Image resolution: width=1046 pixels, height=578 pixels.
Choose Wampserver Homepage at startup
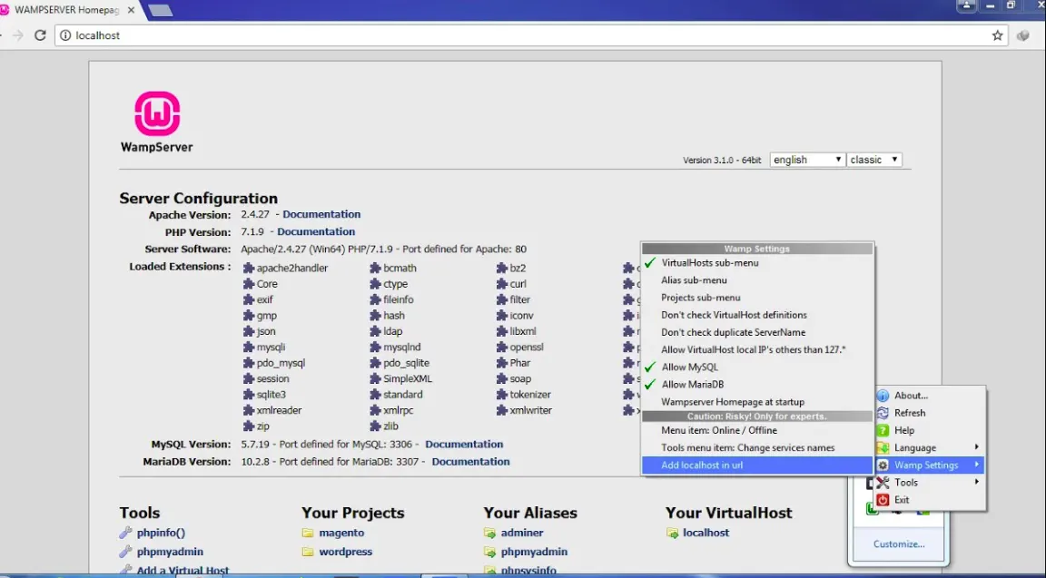coord(732,402)
